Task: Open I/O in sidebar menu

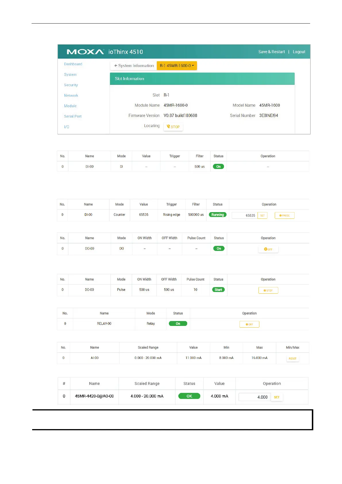Action: pyautogui.click(x=67, y=127)
